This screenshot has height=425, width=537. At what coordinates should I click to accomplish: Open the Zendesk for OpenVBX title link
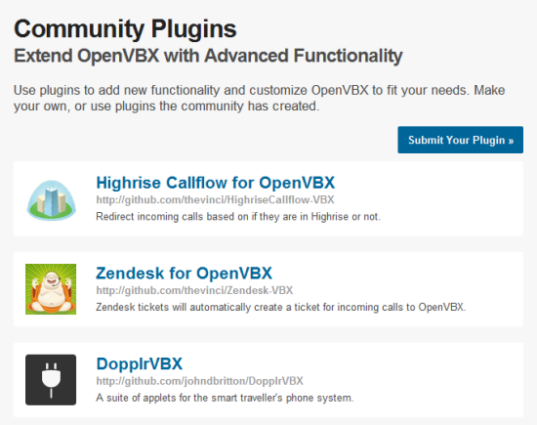[x=184, y=274]
